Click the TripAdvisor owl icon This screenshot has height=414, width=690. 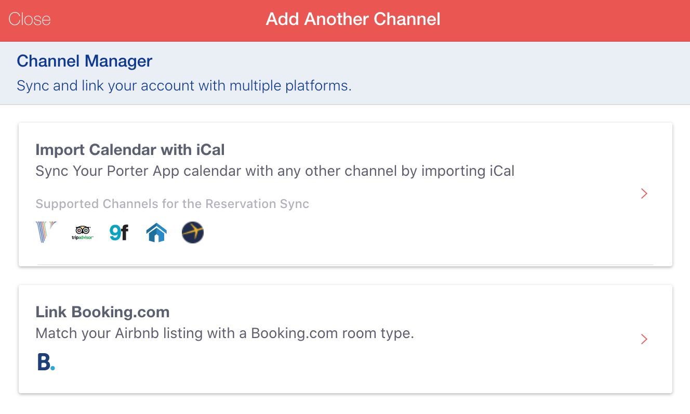pyautogui.click(x=83, y=232)
